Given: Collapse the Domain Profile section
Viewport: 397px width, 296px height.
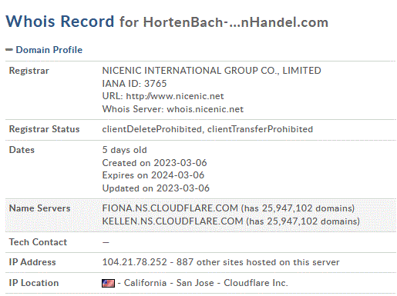Looking at the screenshot, I should click(x=9, y=50).
